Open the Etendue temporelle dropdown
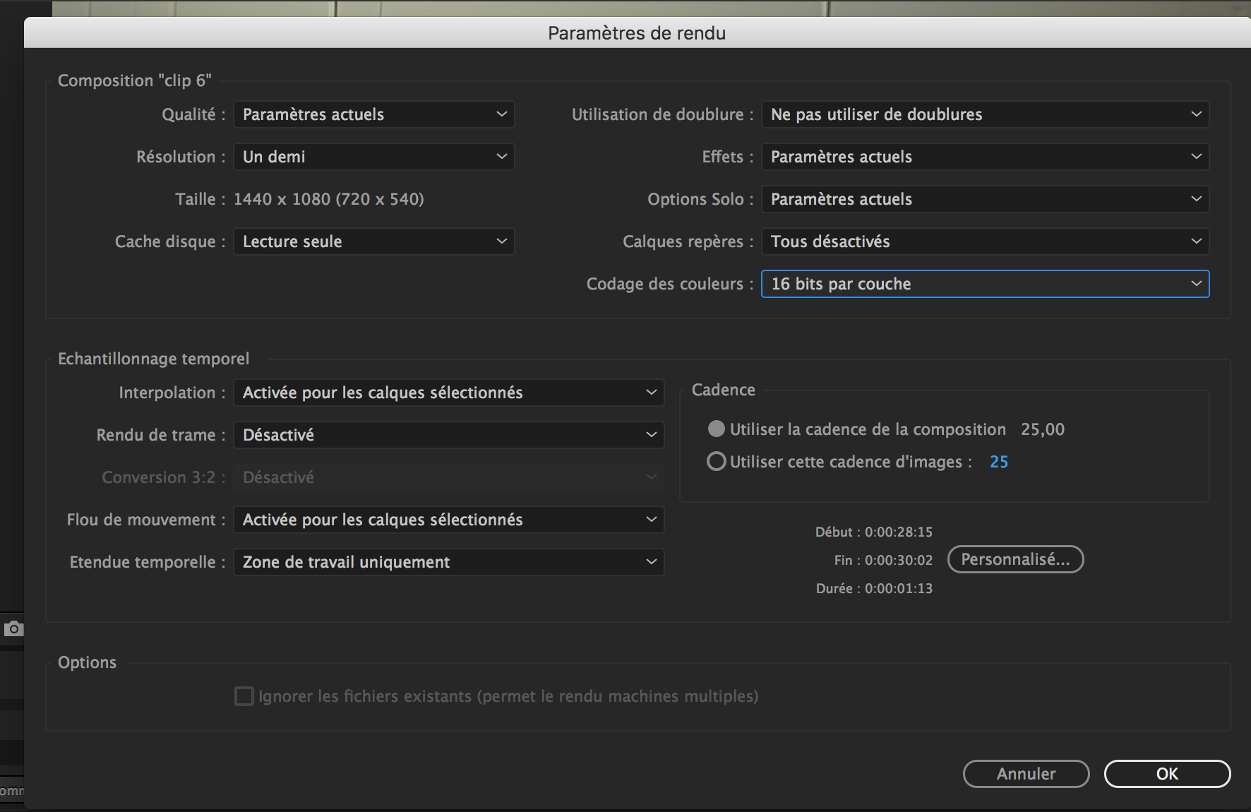This screenshot has width=1251, height=812. pos(448,562)
